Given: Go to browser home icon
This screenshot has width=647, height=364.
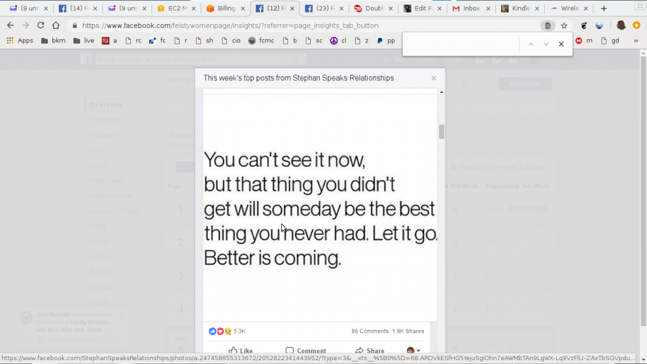Looking at the screenshot, I should point(56,25).
